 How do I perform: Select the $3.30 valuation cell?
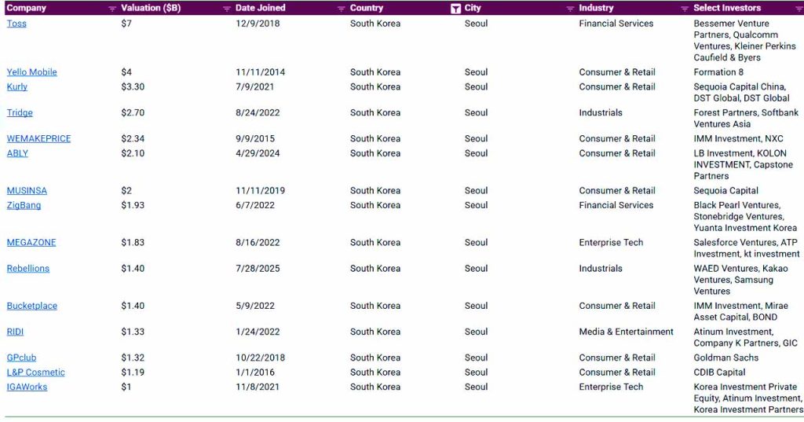coord(133,86)
